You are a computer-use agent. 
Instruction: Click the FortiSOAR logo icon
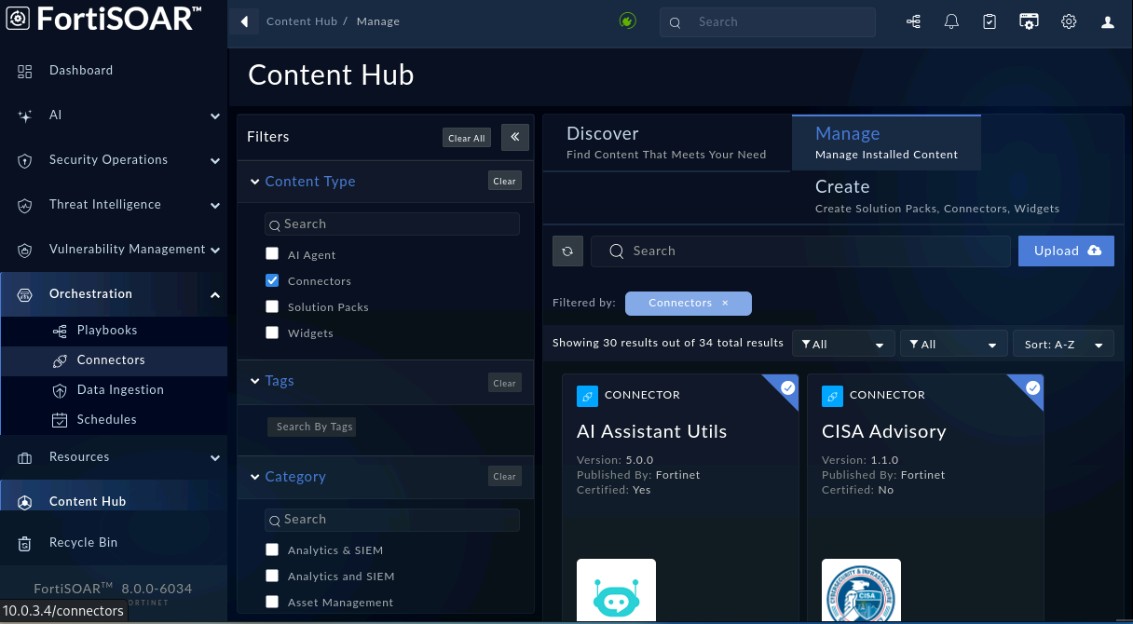tap(18, 19)
